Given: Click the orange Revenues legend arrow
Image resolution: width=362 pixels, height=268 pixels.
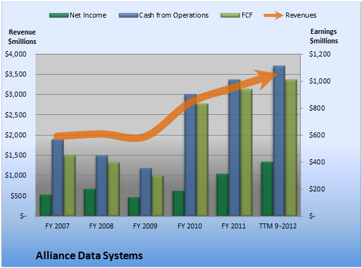Looking at the screenshot, I should click(274, 15).
